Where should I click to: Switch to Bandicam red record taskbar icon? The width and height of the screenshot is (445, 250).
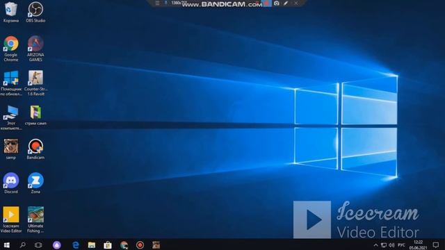pos(140,245)
